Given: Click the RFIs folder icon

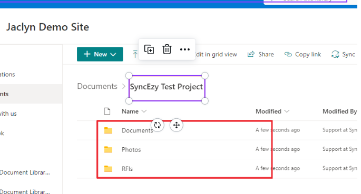Looking at the screenshot, I should [108, 169].
